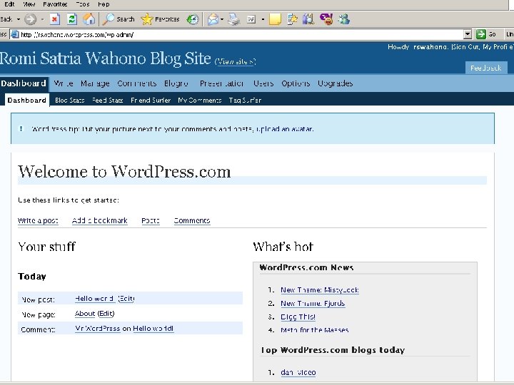514x385 pixels.
Task: Click the Research book toolbar icon
Action: pyautogui.click(x=308, y=19)
